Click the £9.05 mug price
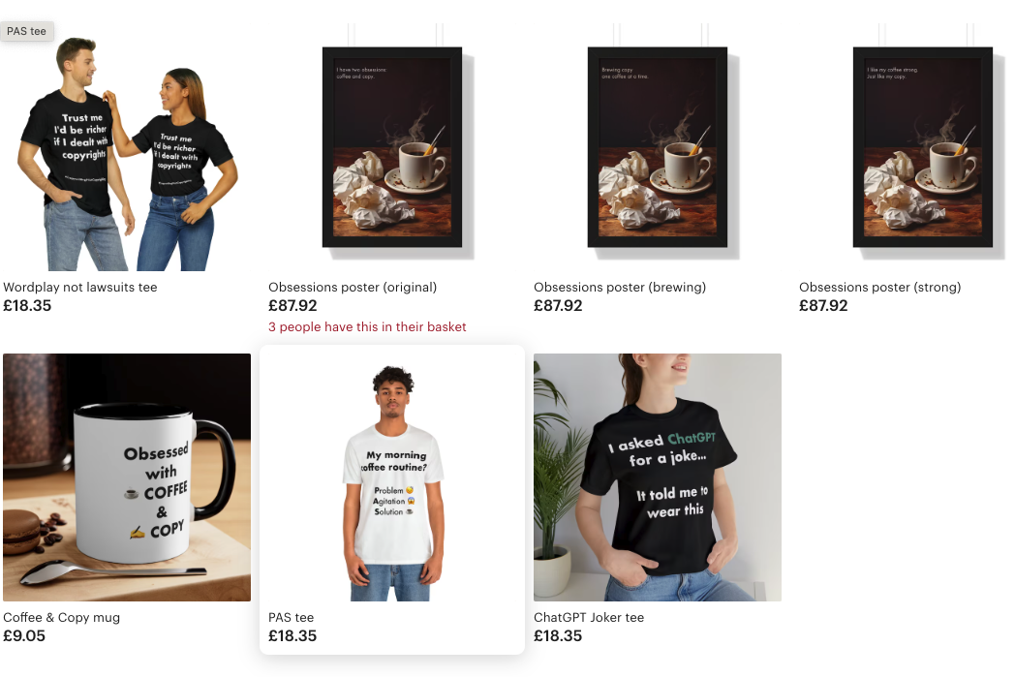The height and width of the screenshot is (677, 1015). (24, 636)
